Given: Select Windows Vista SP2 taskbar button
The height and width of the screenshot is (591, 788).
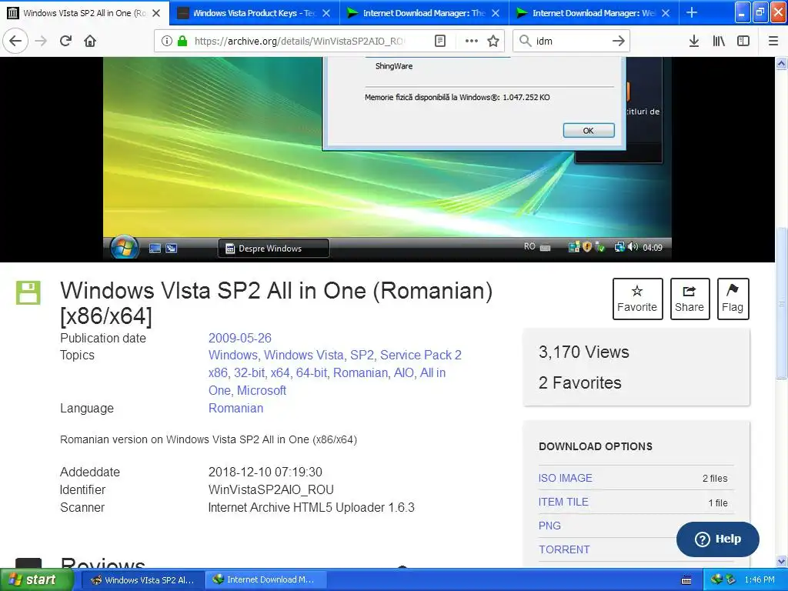Looking at the screenshot, I should tap(142, 580).
